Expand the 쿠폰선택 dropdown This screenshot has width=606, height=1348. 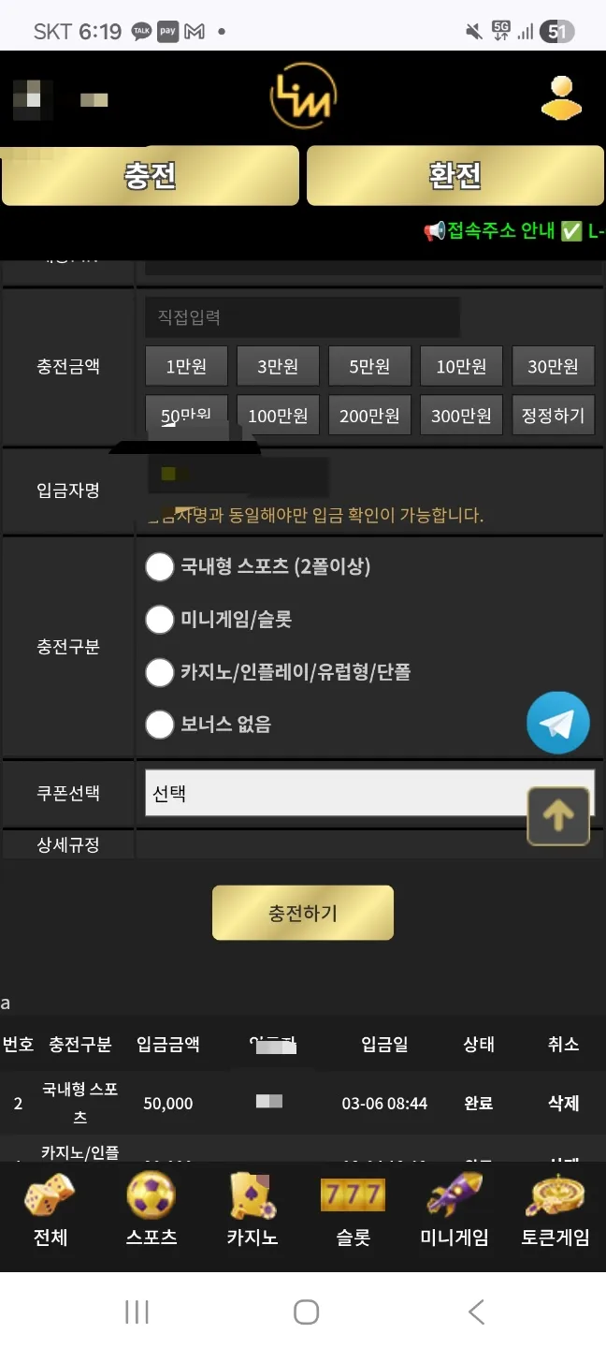click(369, 793)
